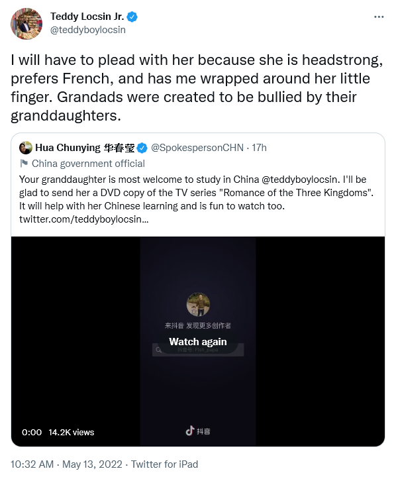The width and height of the screenshot is (396, 477).
Task: Click the search magnifier icon inside the video
Action: (158, 350)
